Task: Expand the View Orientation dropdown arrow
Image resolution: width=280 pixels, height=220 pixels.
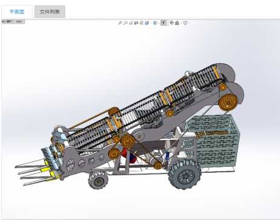Action: pyautogui.click(x=151, y=23)
